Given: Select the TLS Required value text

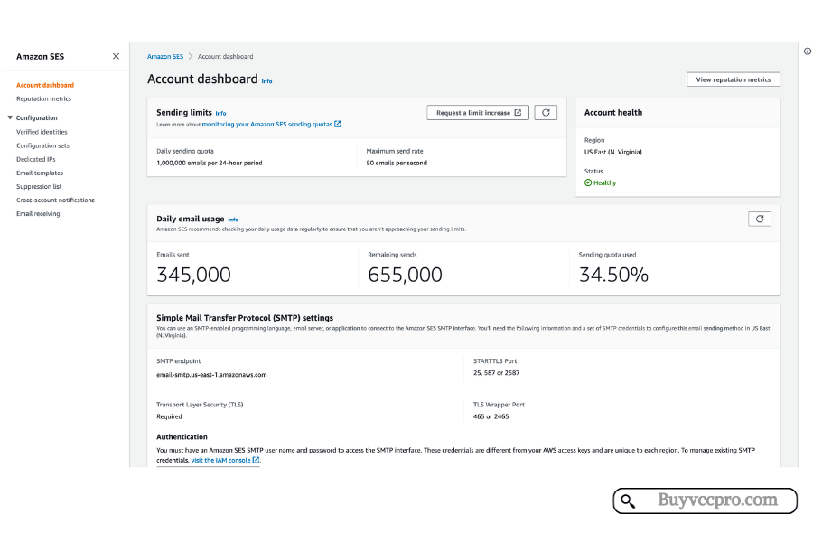Looking at the screenshot, I should 169,416.
